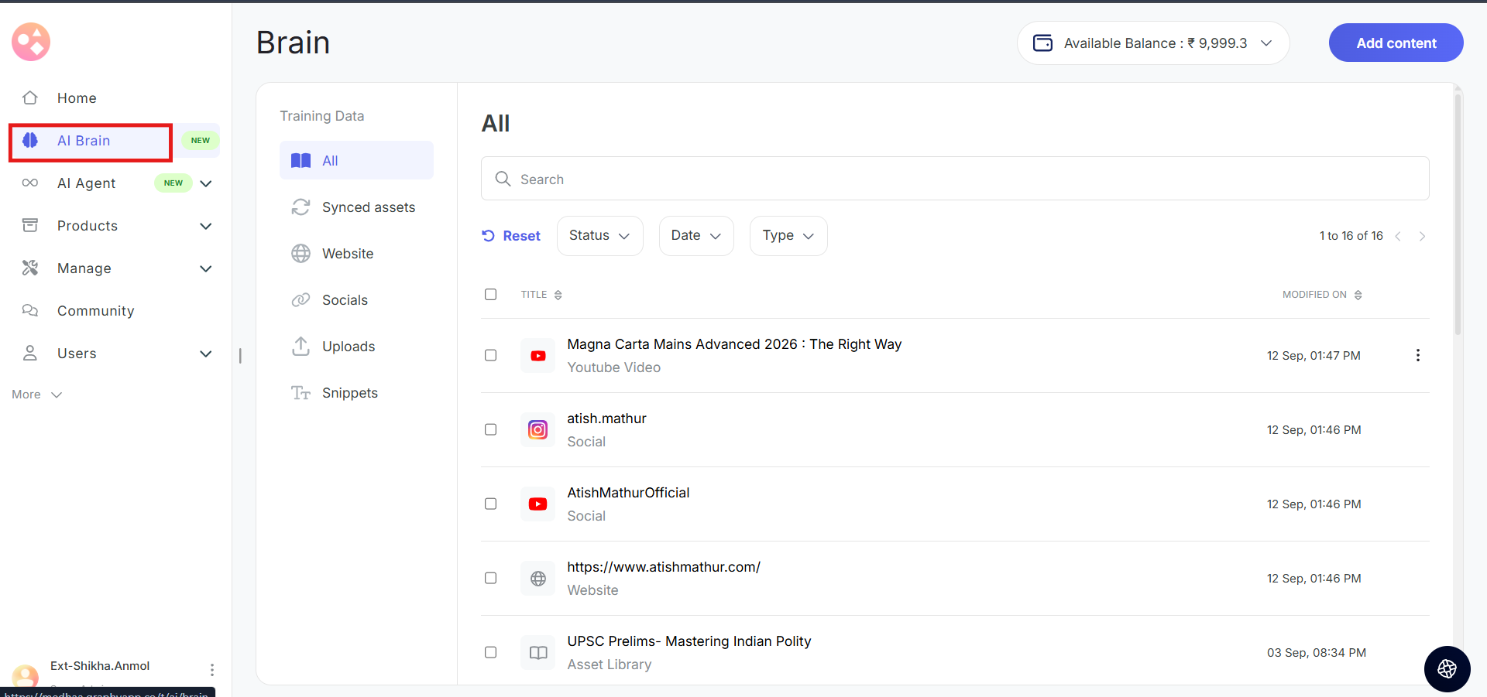
Task: Go to next page of results
Action: 1422,236
